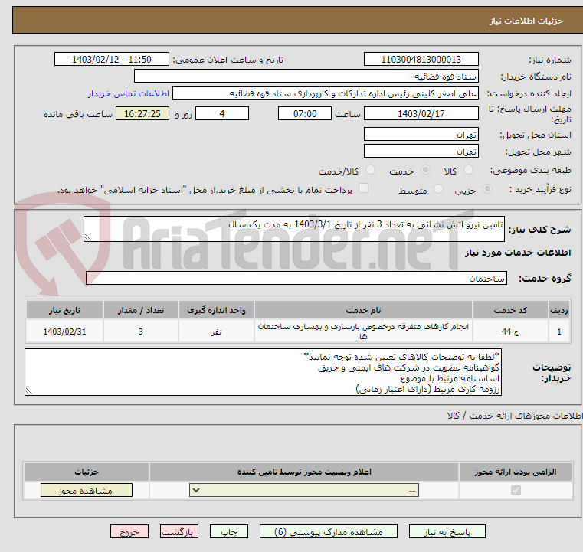
Task: Select the جزیی purchase type radio
Action: 487,189
